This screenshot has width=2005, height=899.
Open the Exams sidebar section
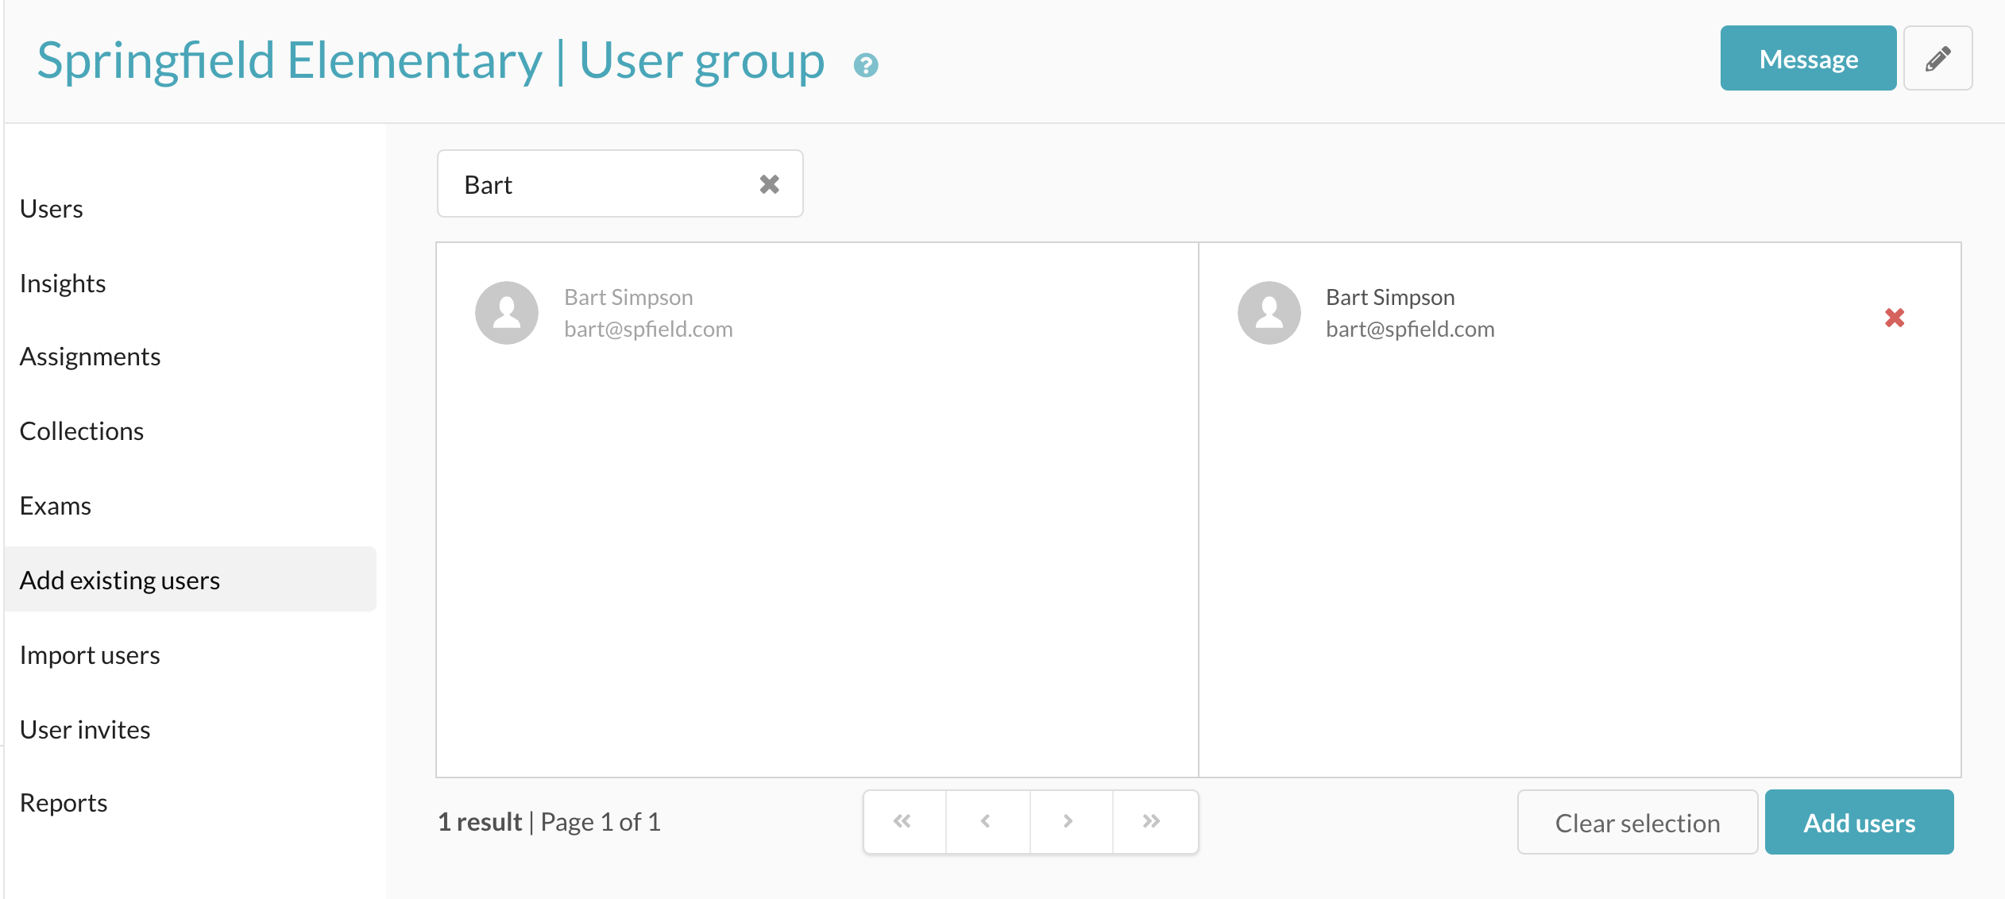pyautogui.click(x=56, y=505)
